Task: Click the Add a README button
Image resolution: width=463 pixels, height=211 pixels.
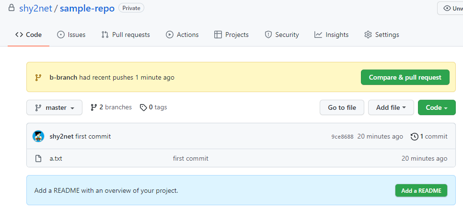Action: click(x=421, y=190)
